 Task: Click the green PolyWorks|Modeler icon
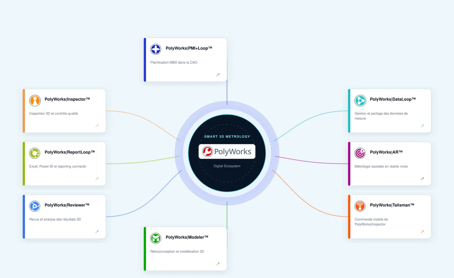[x=156, y=238]
